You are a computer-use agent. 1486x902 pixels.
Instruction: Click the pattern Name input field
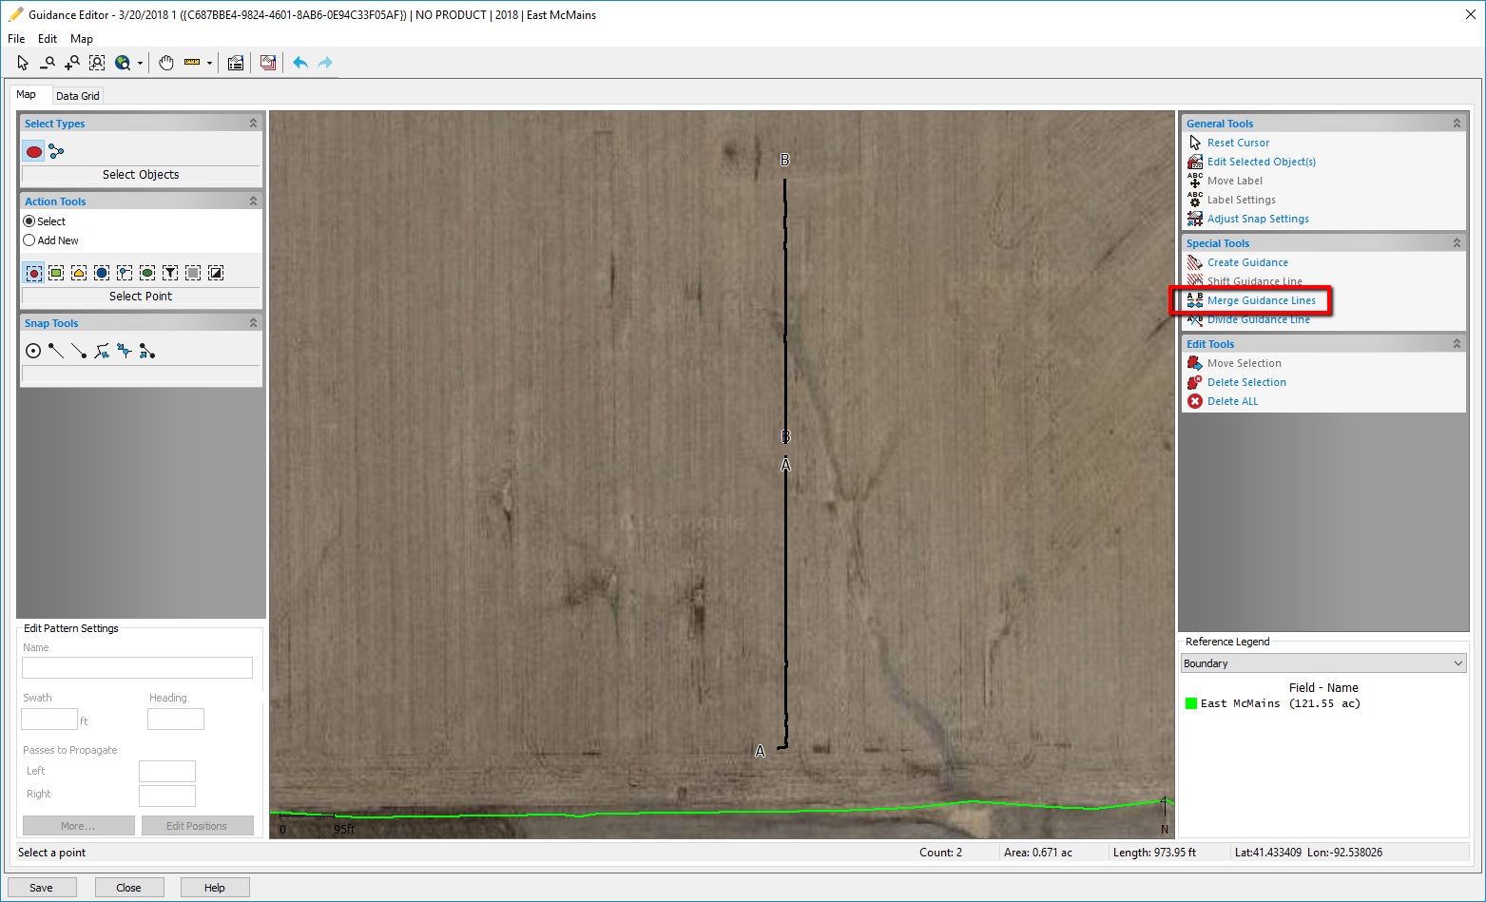[137, 667]
